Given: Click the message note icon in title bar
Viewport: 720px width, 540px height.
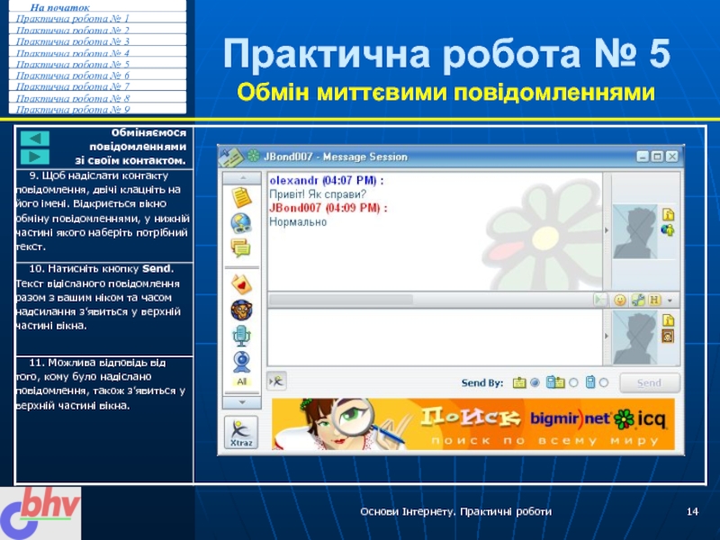Looking at the screenshot, I should [230, 157].
